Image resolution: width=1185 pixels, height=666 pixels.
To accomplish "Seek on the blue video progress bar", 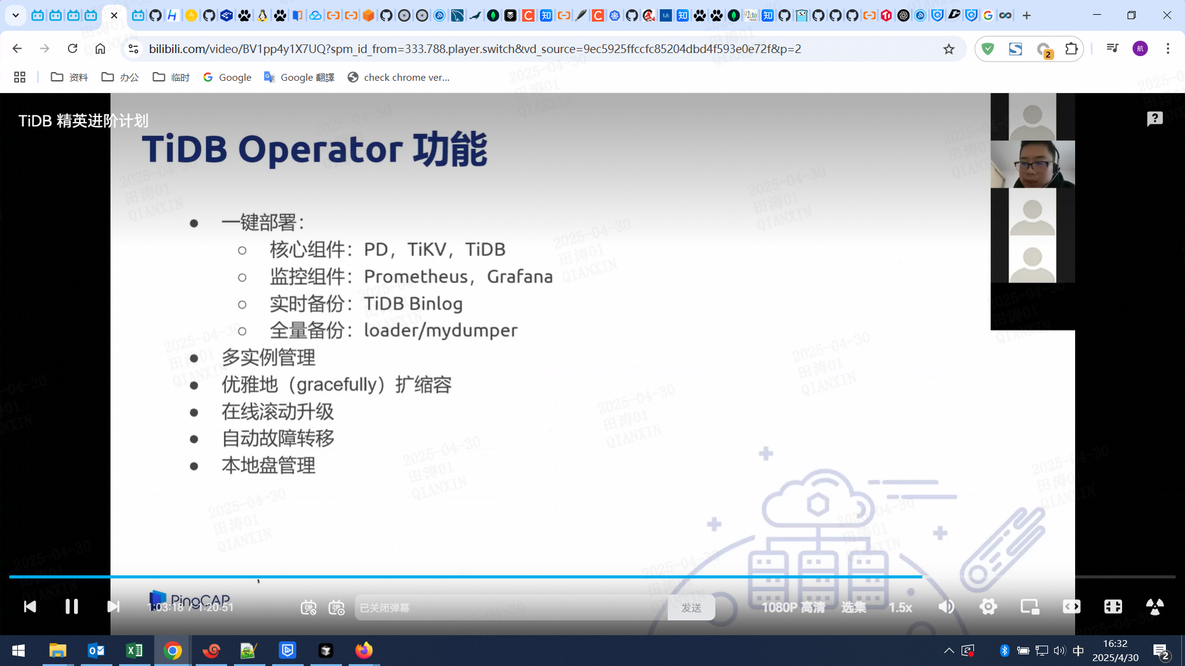I will (x=463, y=577).
